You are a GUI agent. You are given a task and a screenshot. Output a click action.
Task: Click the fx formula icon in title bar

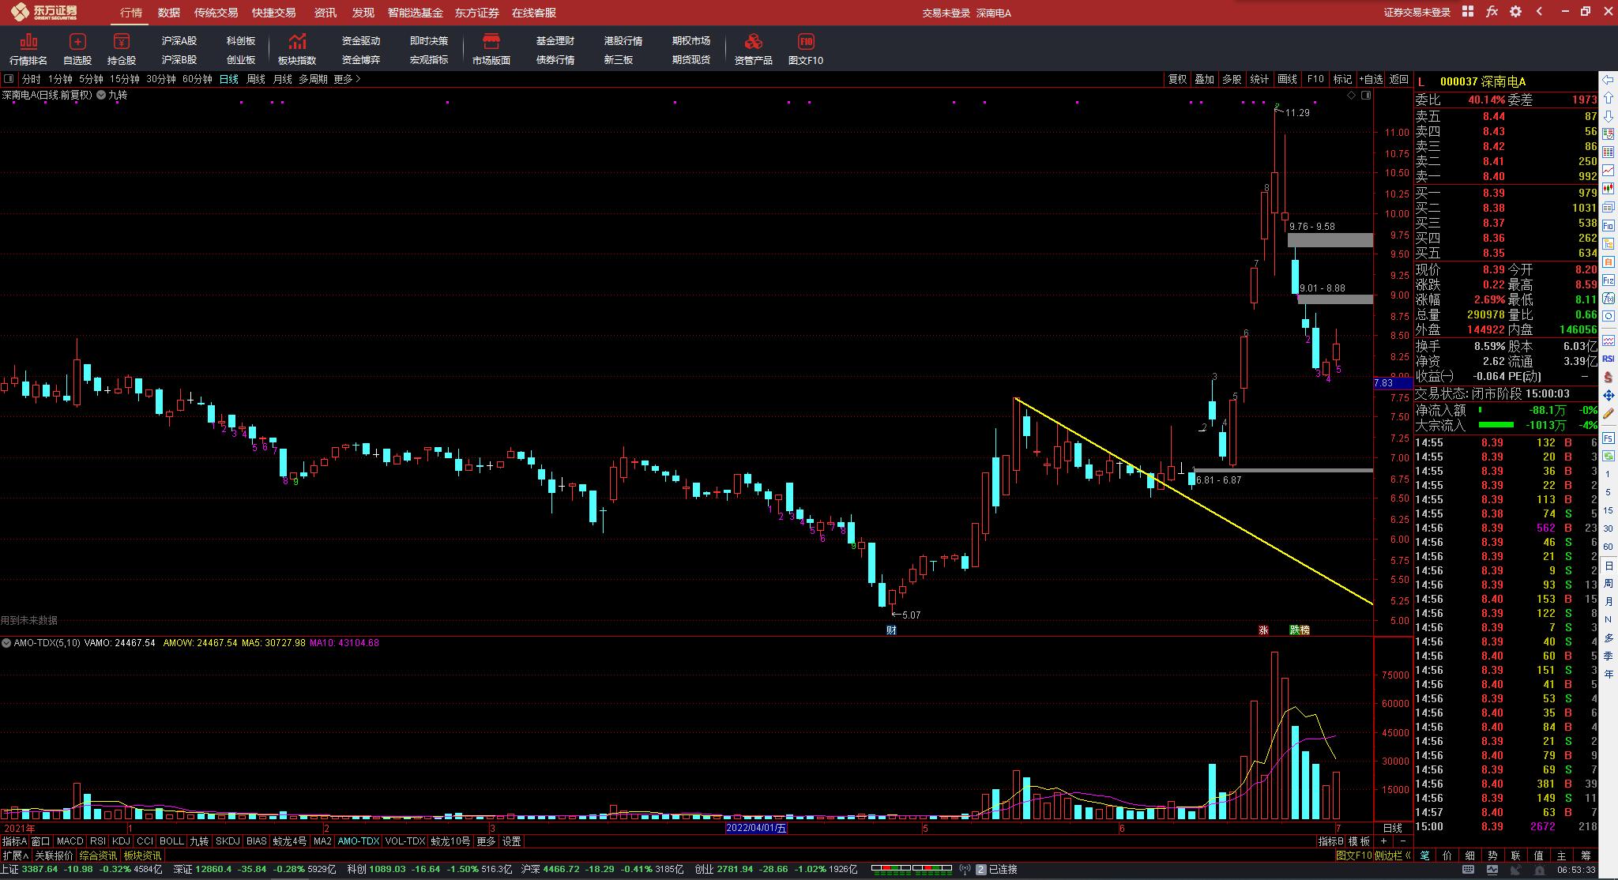pos(1492,12)
